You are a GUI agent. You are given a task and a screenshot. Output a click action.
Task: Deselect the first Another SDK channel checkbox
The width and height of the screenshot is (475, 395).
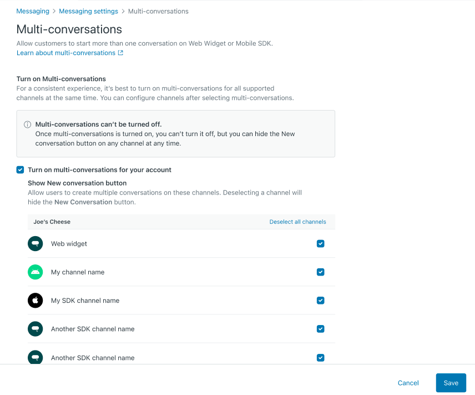coord(320,329)
